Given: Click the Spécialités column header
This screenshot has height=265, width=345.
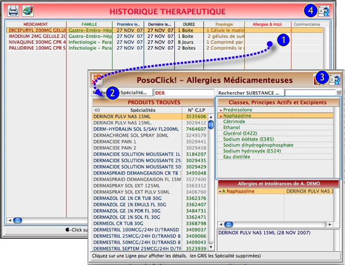Looking at the screenshot, I should (x=143, y=110).
